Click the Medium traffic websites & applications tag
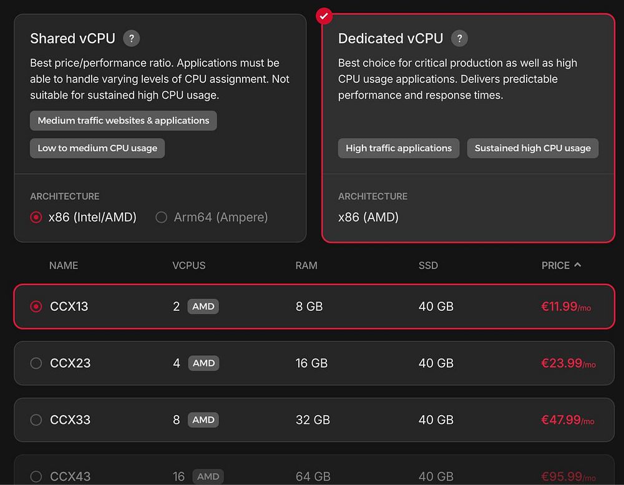 tap(124, 120)
